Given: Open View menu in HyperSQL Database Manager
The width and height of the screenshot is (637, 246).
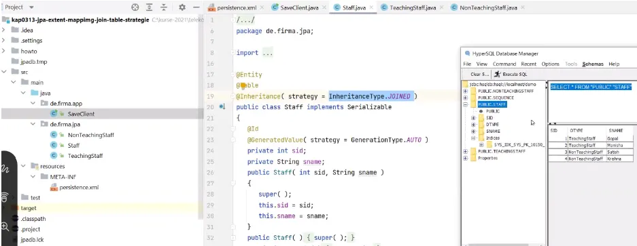Looking at the screenshot, I should point(482,64).
